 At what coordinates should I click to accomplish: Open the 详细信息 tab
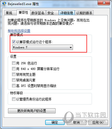tap(67, 13)
